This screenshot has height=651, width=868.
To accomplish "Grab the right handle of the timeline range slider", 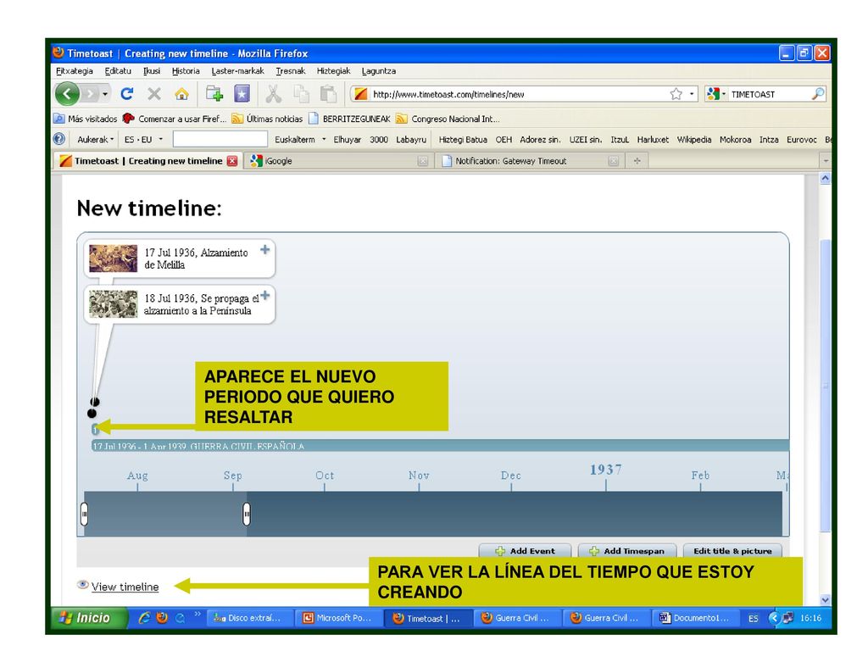I will (247, 514).
